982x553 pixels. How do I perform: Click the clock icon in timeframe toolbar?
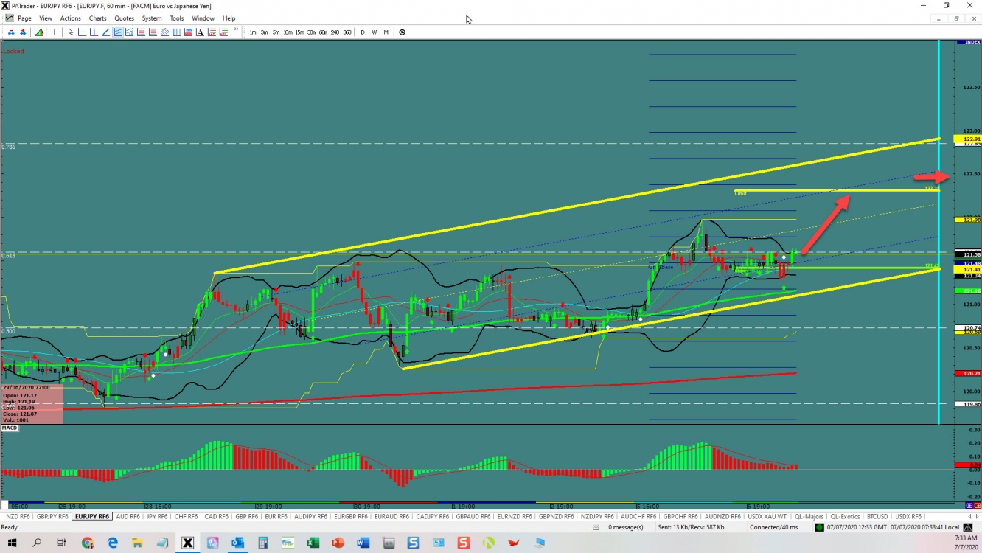click(403, 32)
